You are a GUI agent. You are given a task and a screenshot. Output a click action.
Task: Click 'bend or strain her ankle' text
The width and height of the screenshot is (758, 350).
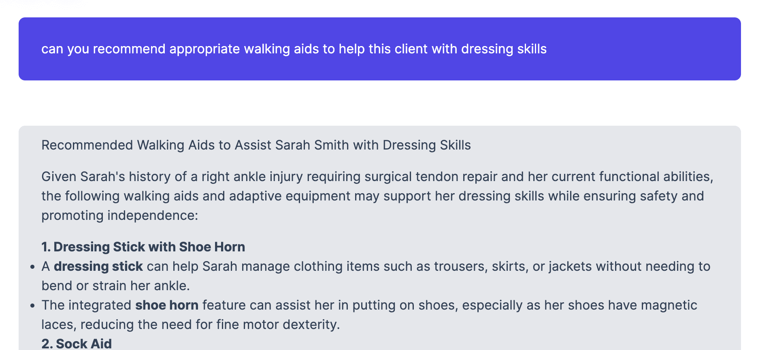click(x=115, y=286)
